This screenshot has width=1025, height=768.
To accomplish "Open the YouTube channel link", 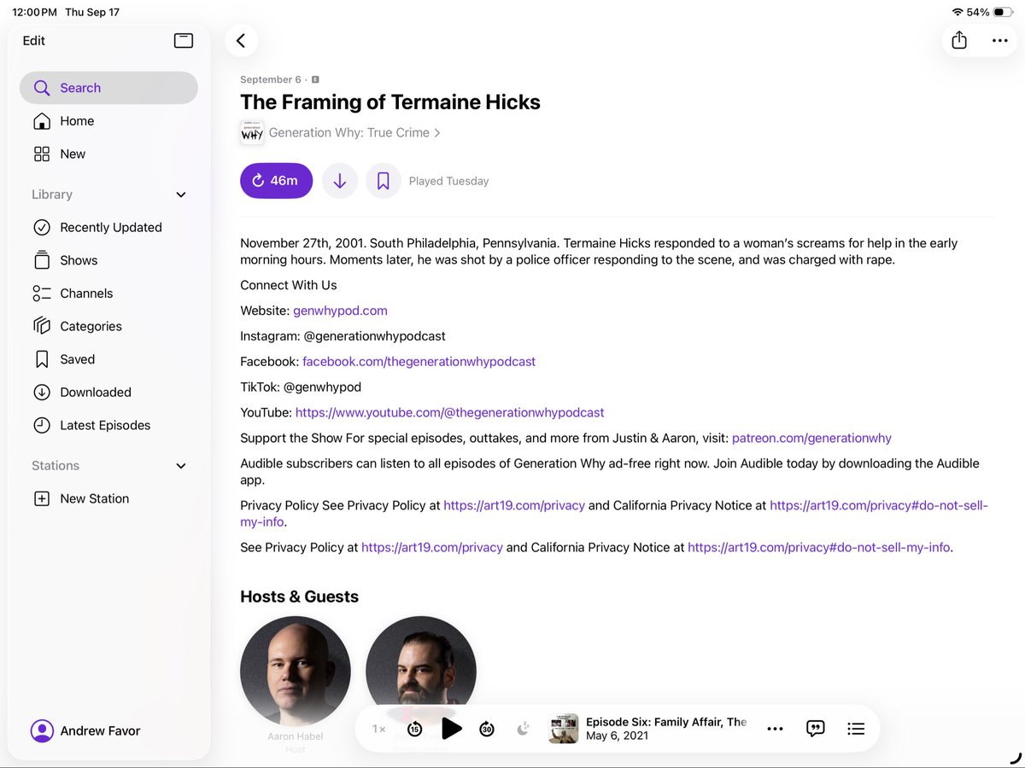I will pyautogui.click(x=449, y=412).
